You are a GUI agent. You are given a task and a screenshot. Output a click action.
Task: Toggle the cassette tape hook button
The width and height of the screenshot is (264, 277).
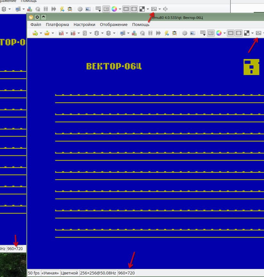[x=211, y=33]
